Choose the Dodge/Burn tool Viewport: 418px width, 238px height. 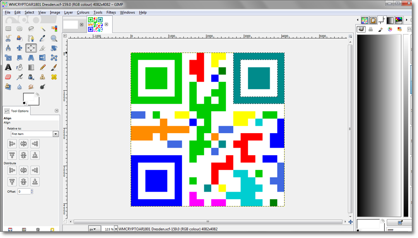tap(43, 87)
